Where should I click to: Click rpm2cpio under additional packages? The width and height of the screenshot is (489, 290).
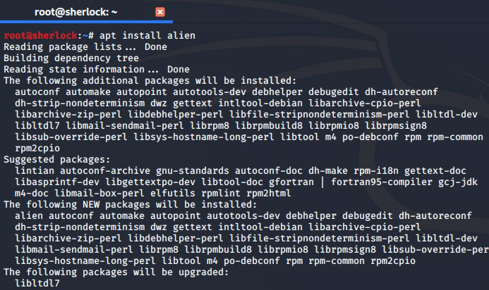(x=37, y=149)
